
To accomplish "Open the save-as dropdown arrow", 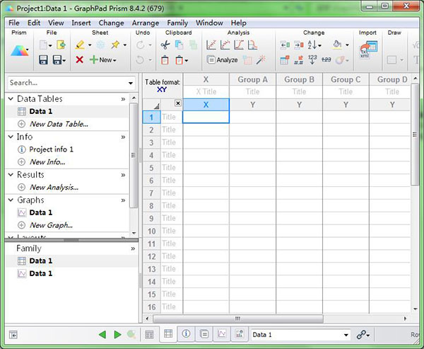I will pos(64,60).
